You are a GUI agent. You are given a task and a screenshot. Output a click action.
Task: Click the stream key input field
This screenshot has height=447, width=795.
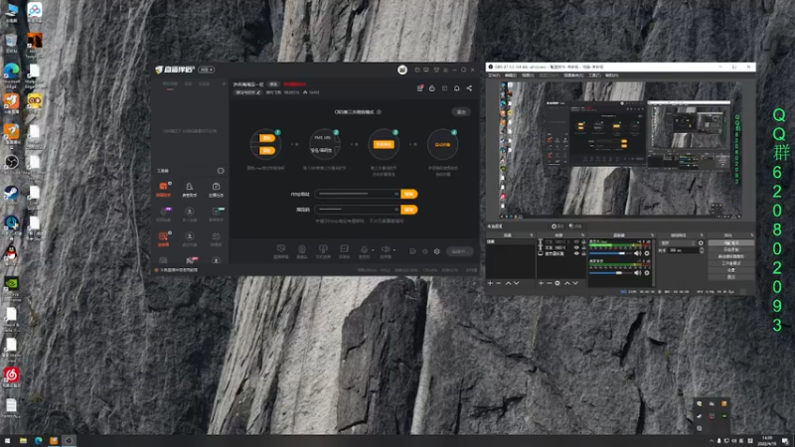pyautogui.click(x=358, y=210)
